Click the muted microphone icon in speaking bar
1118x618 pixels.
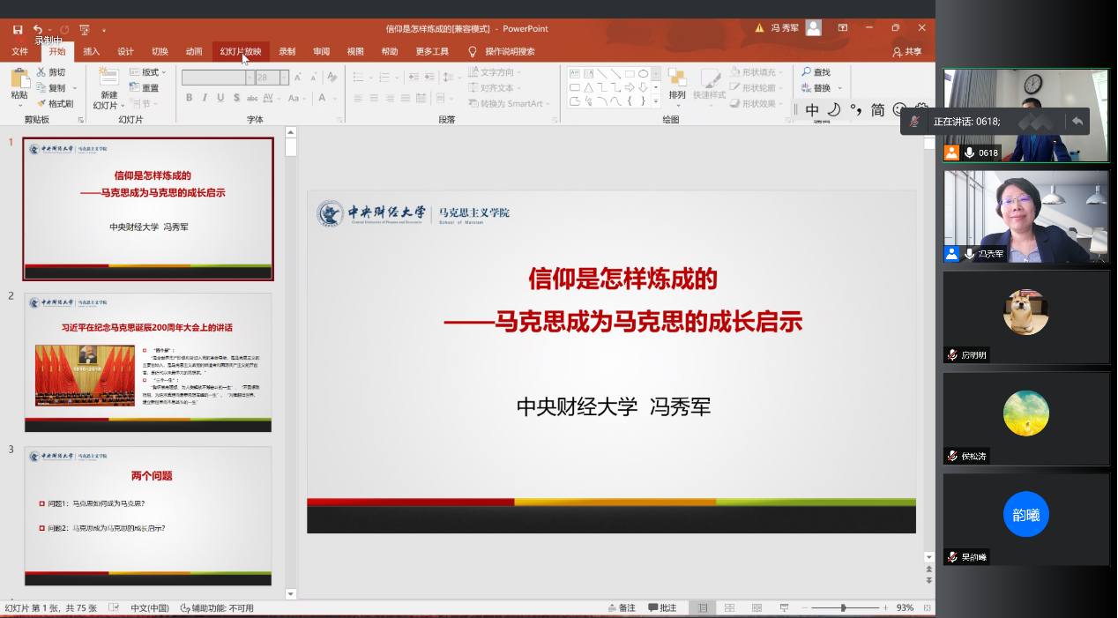tap(916, 122)
